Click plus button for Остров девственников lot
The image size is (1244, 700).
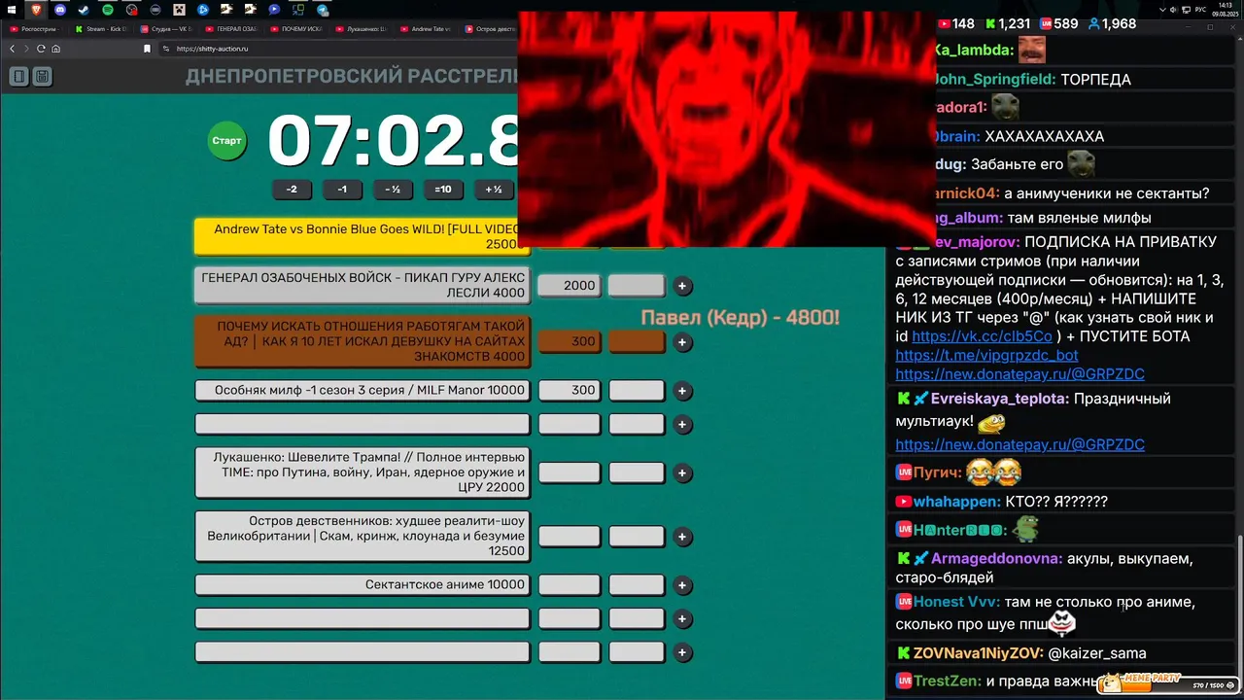click(x=683, y=537)
